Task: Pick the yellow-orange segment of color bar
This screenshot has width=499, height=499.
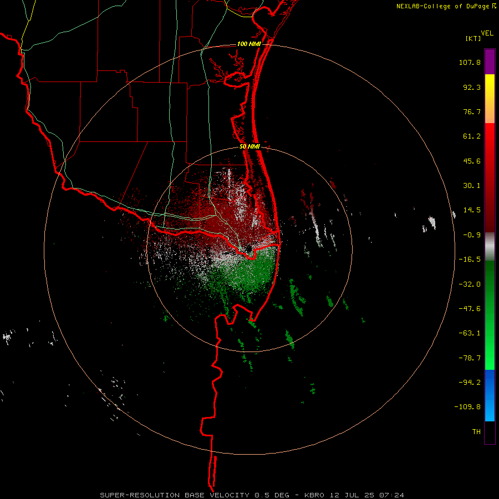Action: click(490, 99)
